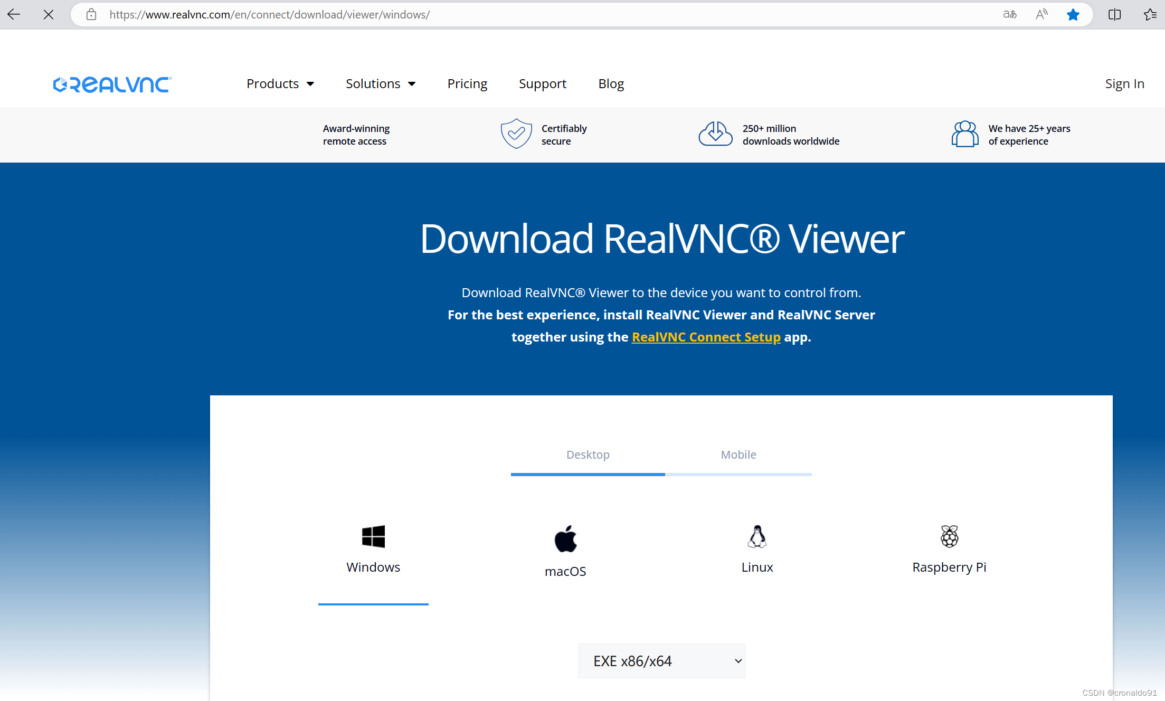
Task: Click the browser back arrow
Action: [x=14, y=15]
